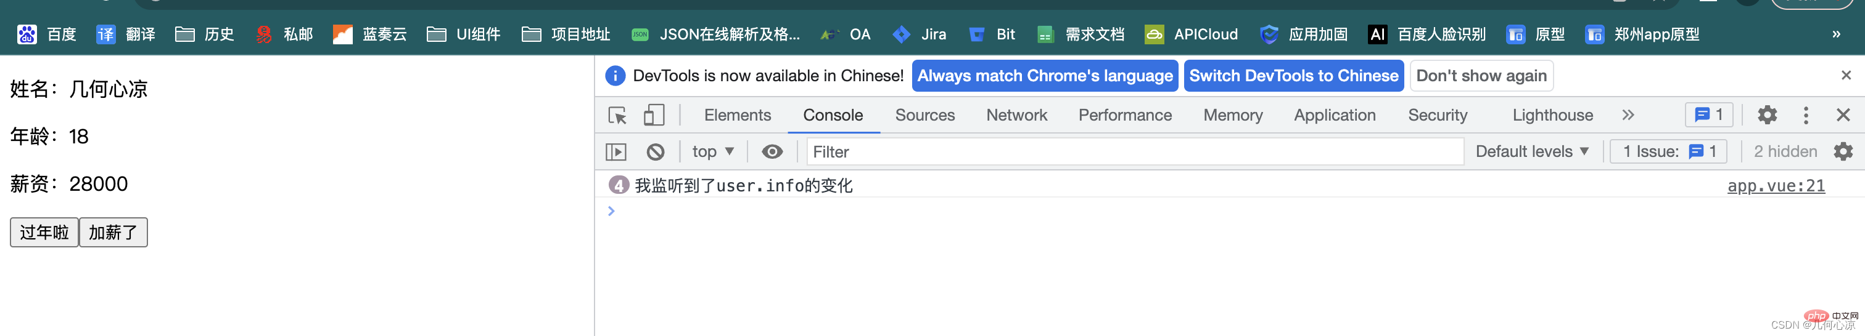
Task: Show the console sidebar panel icon
Action: 615,152
